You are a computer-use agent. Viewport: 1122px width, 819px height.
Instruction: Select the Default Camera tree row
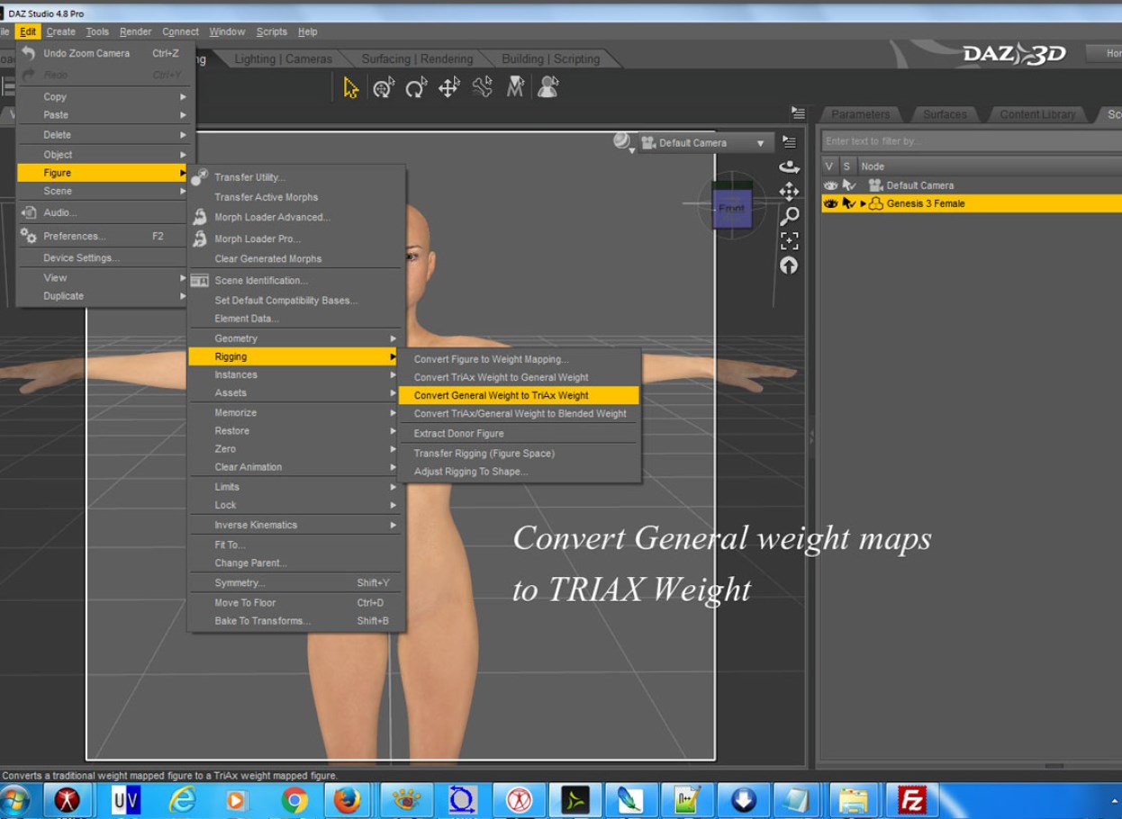(972, 185)
